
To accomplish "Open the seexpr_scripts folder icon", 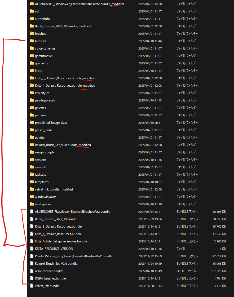I will [x=32, y=152].
